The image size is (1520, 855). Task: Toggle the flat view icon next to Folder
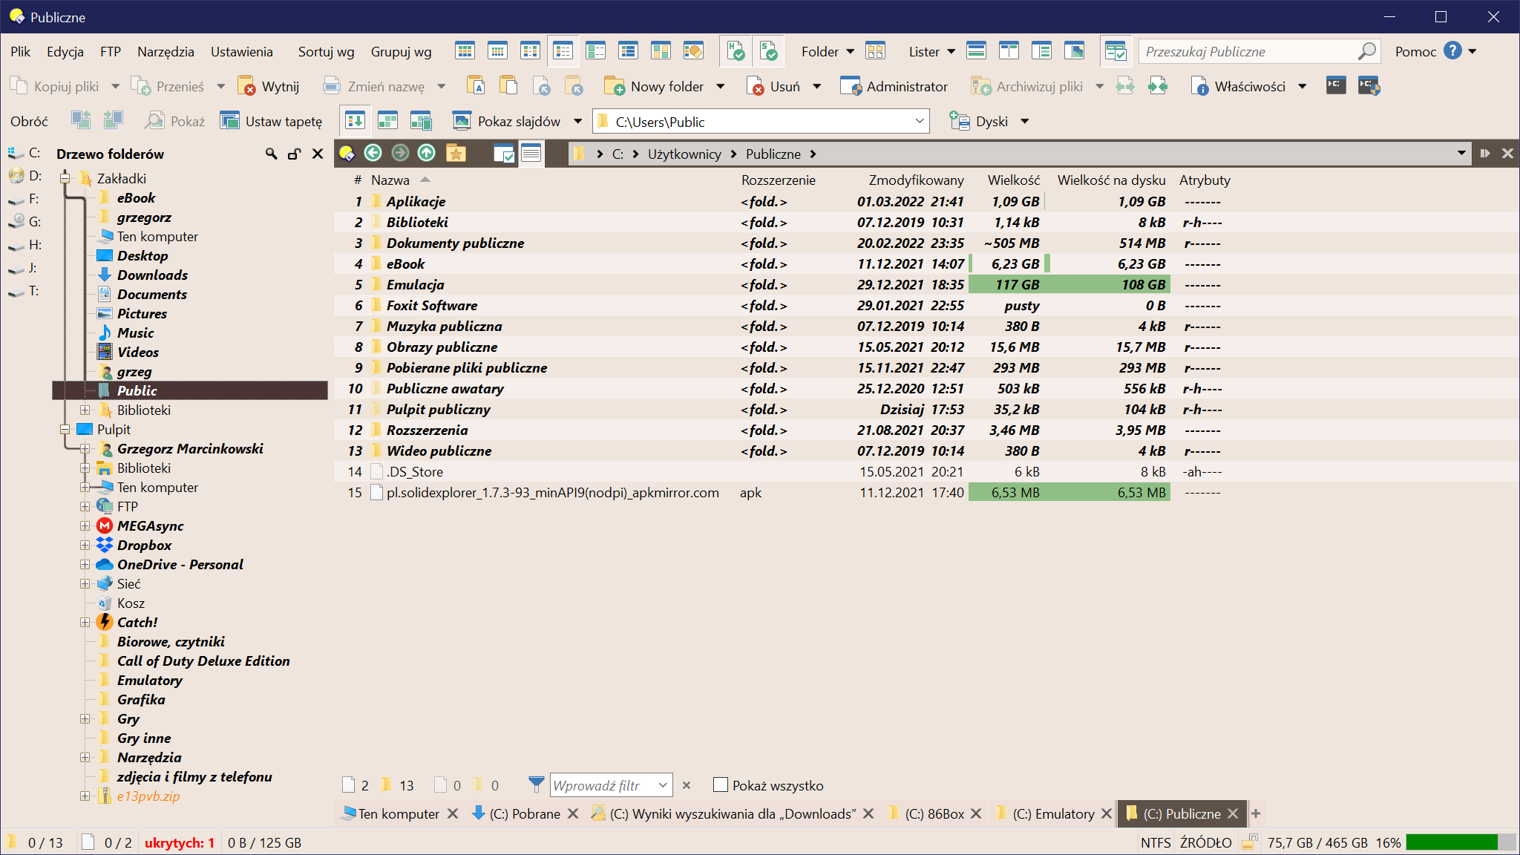pyautogui.click(x=876, y=51)
